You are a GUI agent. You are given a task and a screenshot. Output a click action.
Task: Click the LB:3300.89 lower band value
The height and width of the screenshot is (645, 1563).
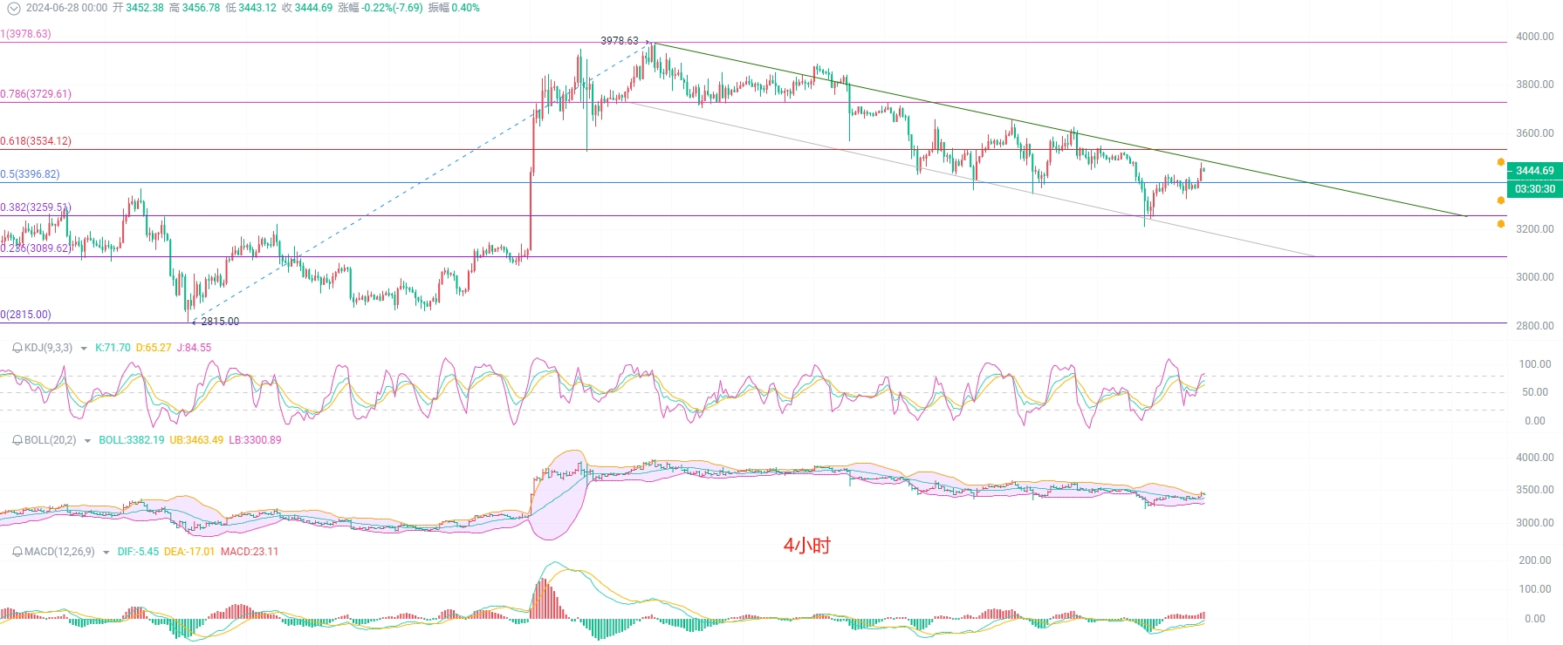point(255,440)
